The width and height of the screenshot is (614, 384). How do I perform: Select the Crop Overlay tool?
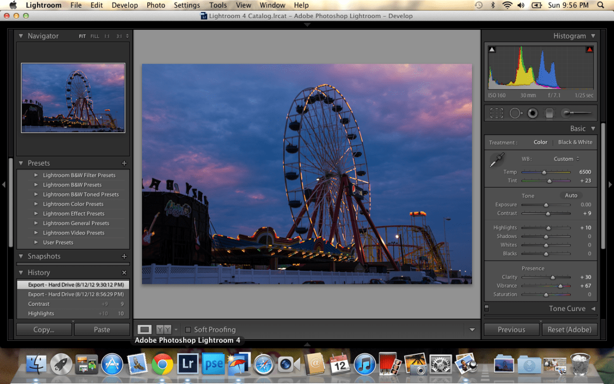[x=496, y=113]
